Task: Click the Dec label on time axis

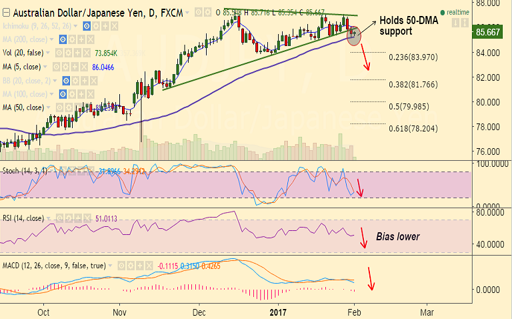Action: click(199, 312)
